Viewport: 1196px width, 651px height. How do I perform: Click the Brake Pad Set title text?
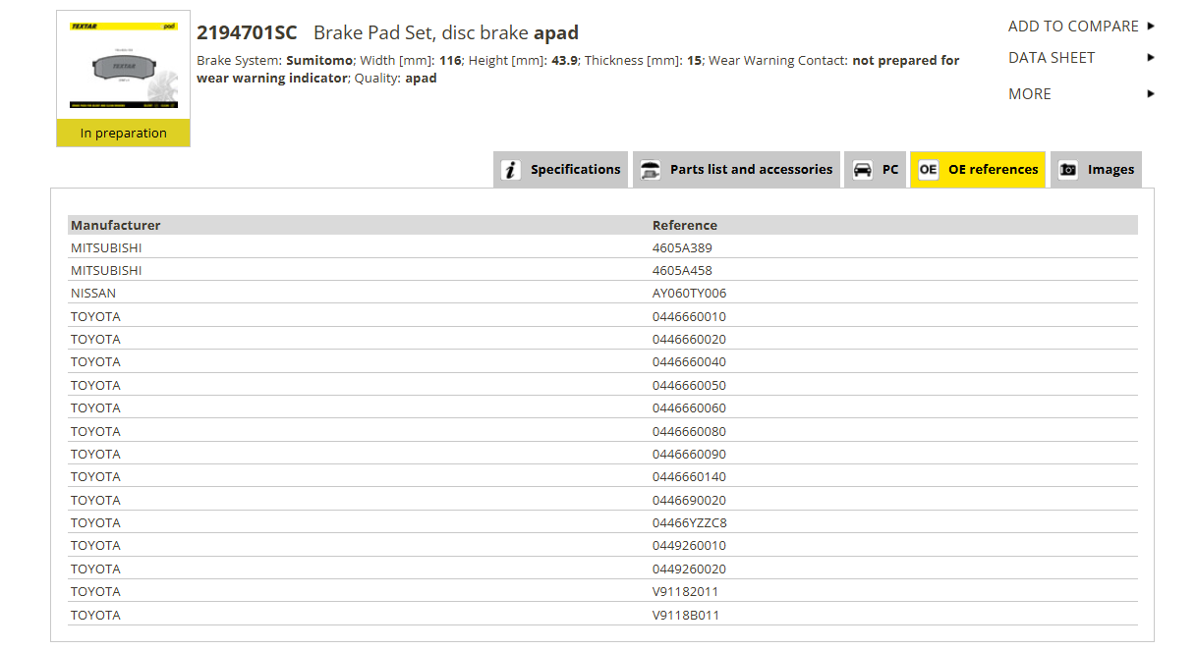(446, 33)
